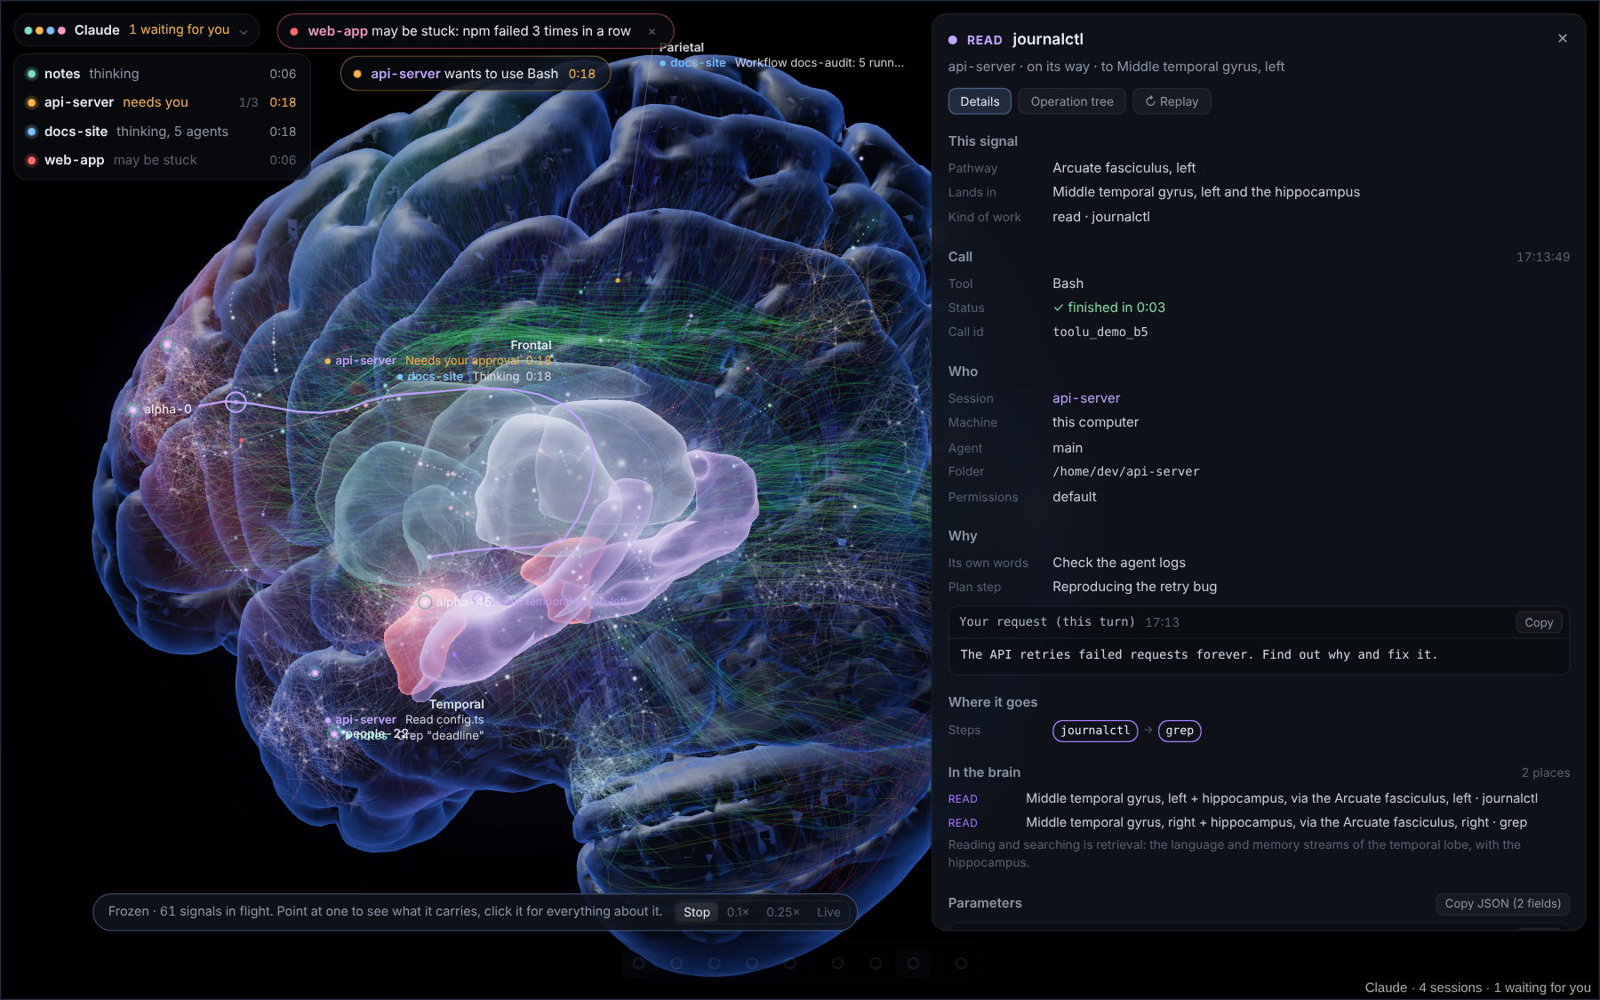Viewport: 1600px width, 1000px height.
Task: Select the docs-site session with 5 agents
Action: (162, 132)
